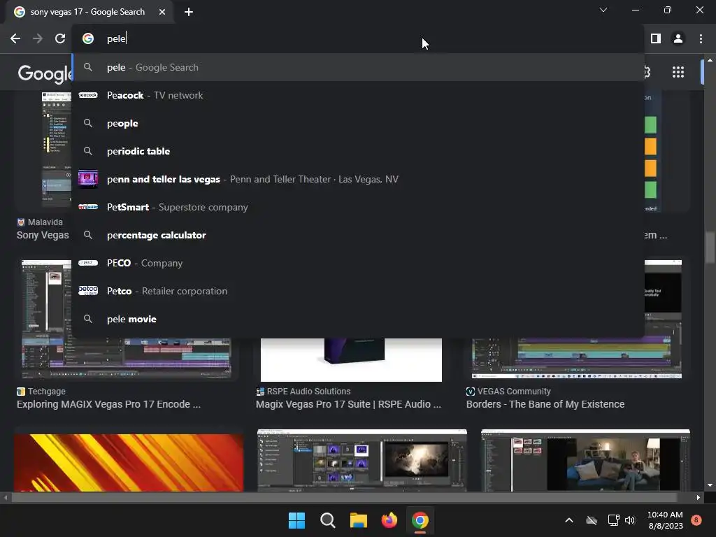
Task: Open 'Exploring MAGIX Vegas Pro 17 Encode' result
Action: pos(108,405)
